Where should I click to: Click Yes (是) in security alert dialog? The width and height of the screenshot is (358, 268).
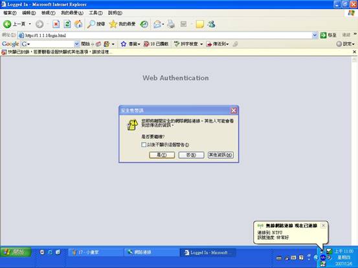(x=162, y=155)
